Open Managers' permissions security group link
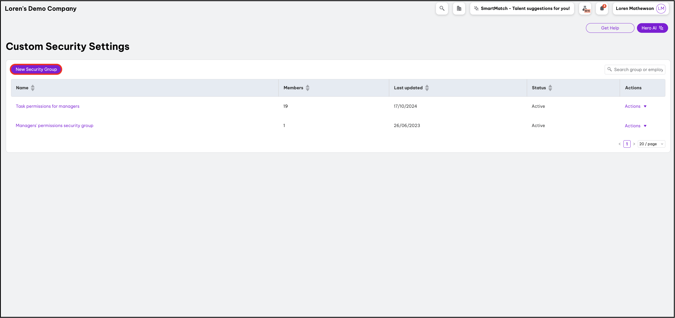The width and height of the screenshot is (675, 318). click(54, 126)
